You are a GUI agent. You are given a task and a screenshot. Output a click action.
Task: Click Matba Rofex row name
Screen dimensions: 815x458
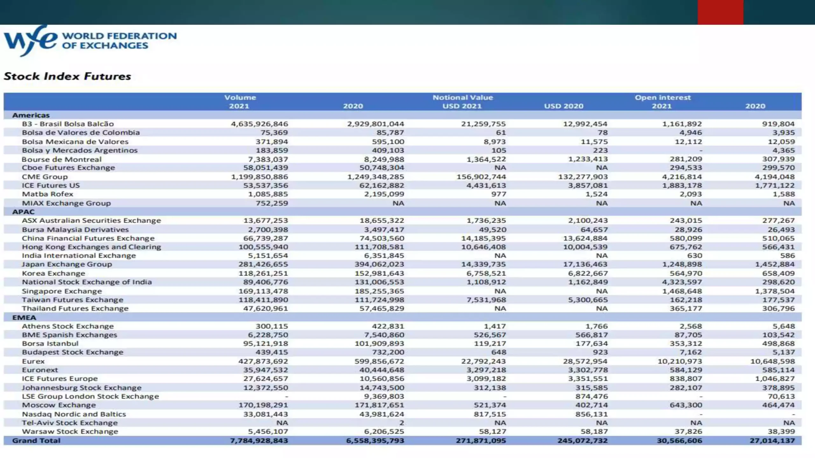pyautogui.click(x=47, y=194)
